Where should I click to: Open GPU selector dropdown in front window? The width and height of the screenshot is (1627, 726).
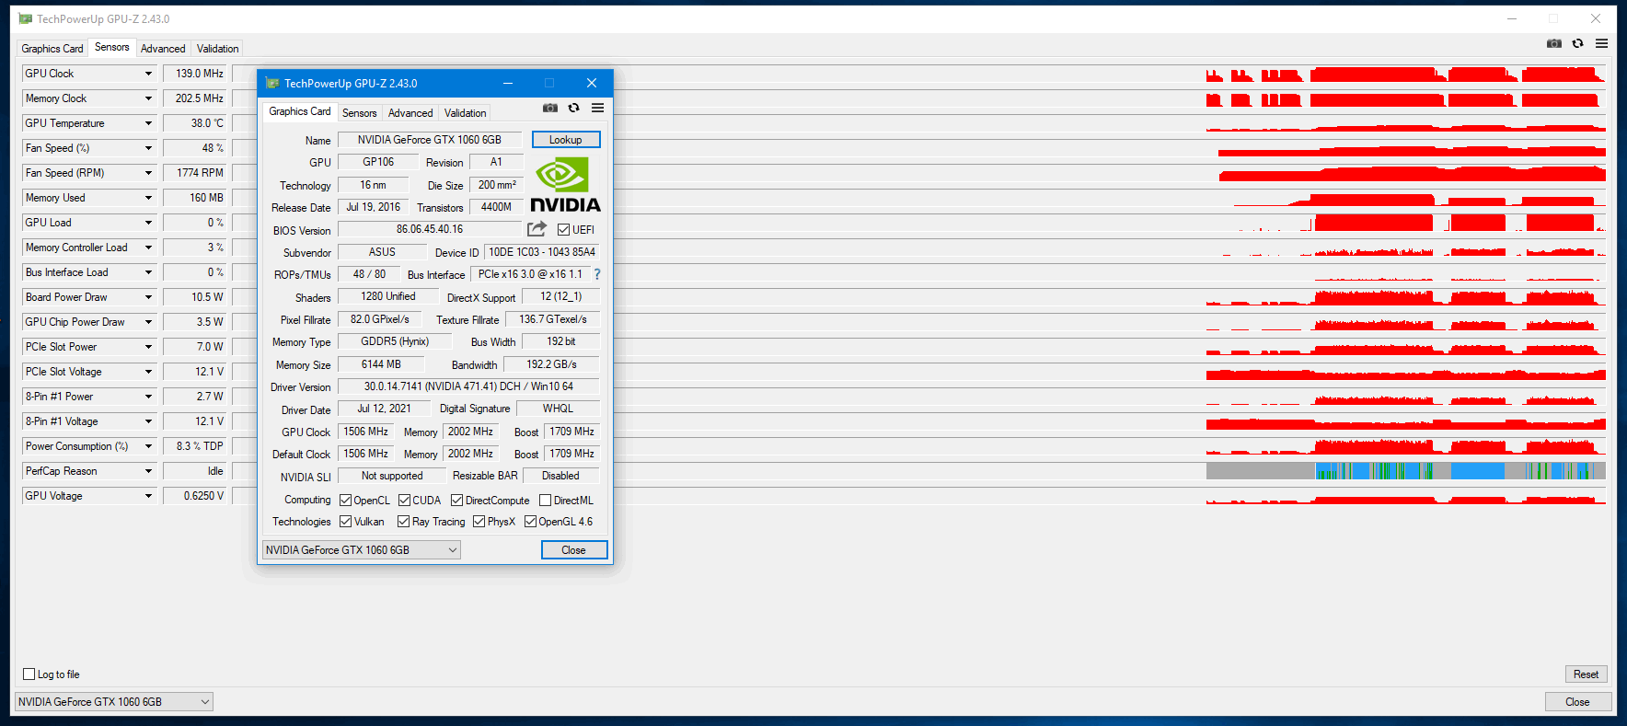pyautogui.click(x=362, y=550)
